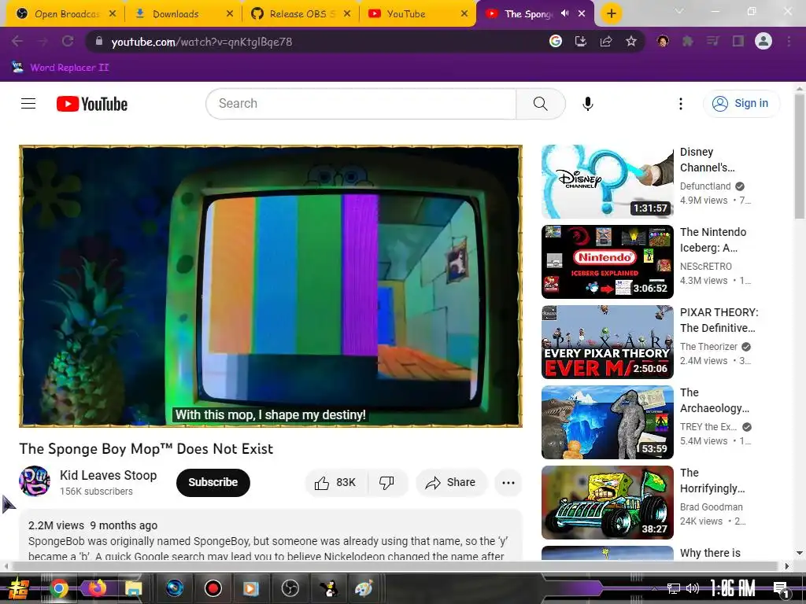Open the Start menu button
The height and width of the screenshot is (604, 806).
coord(19,588)
